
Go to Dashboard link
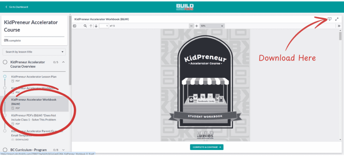pos(17,7)
